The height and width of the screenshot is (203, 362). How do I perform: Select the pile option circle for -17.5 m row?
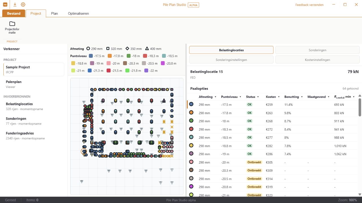pos(191,104)
